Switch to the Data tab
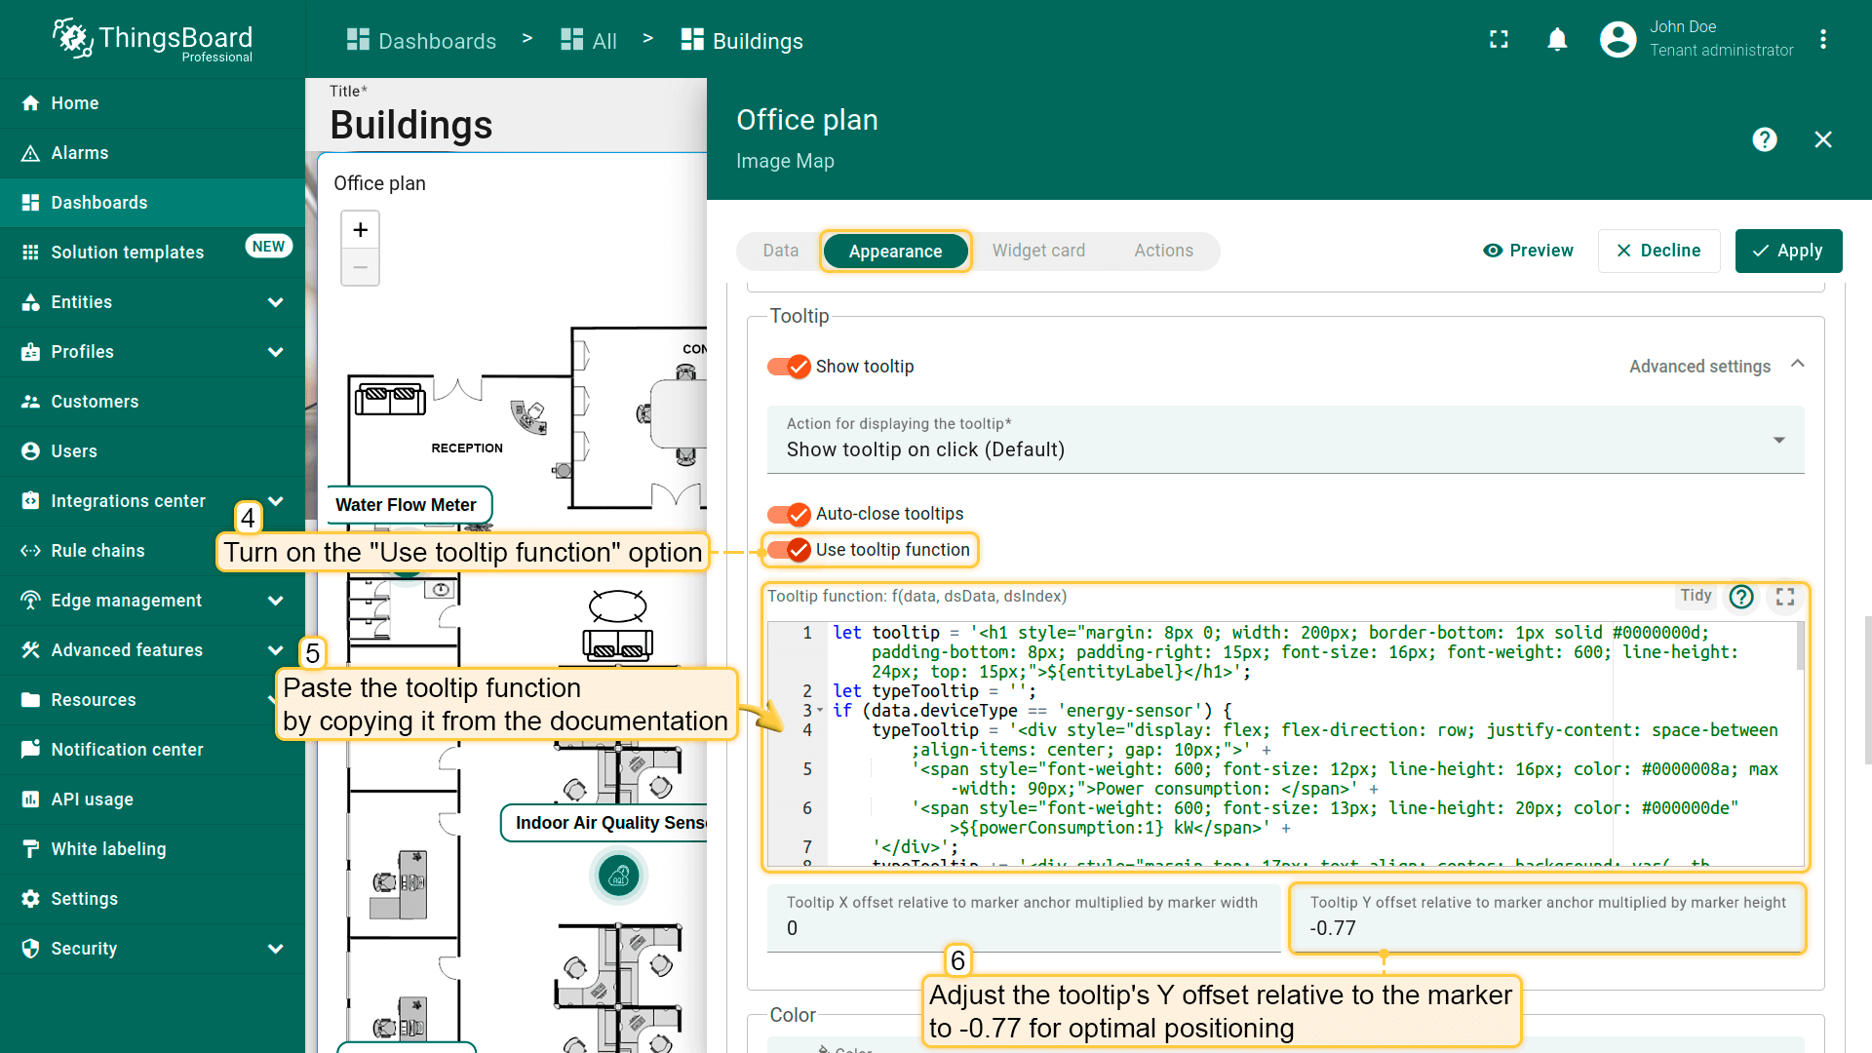1872x1053 pixels. 780,251
